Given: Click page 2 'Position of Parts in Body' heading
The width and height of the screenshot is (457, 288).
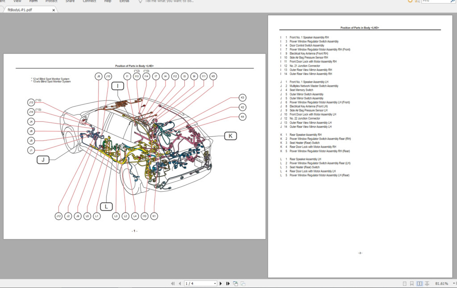Looking at the screenshot, I should pos(360,28).
